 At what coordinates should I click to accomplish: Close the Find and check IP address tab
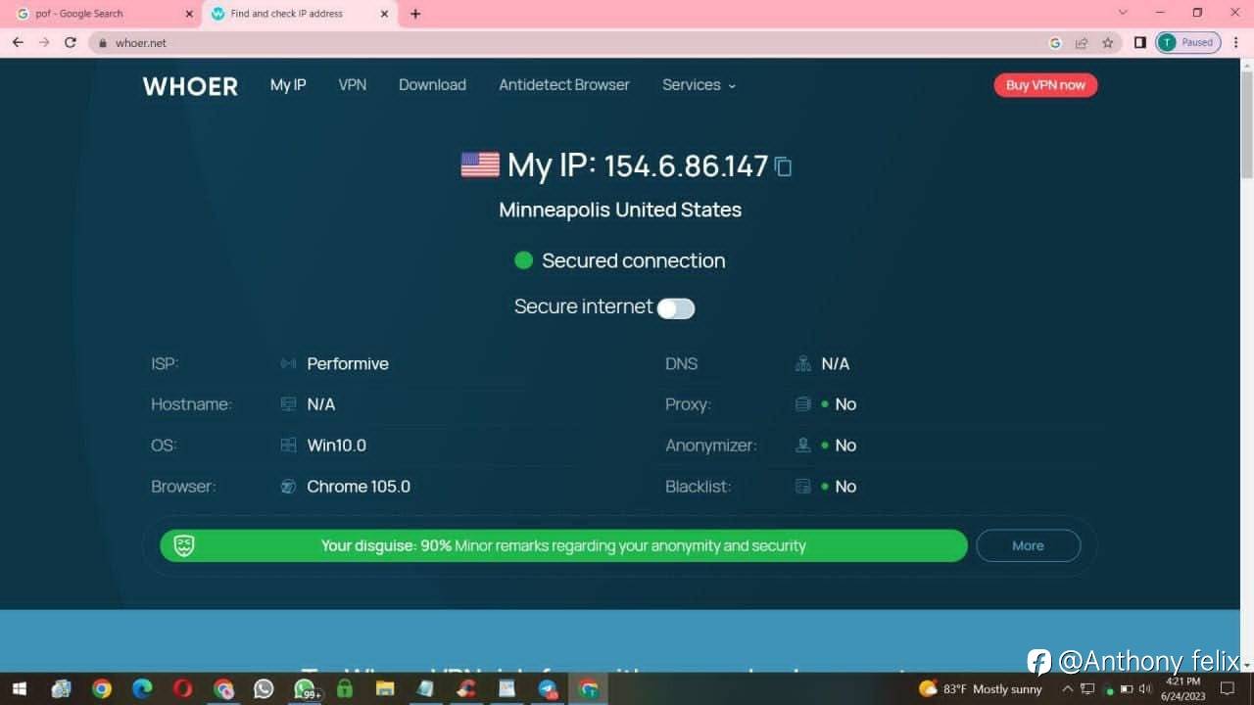384,14
